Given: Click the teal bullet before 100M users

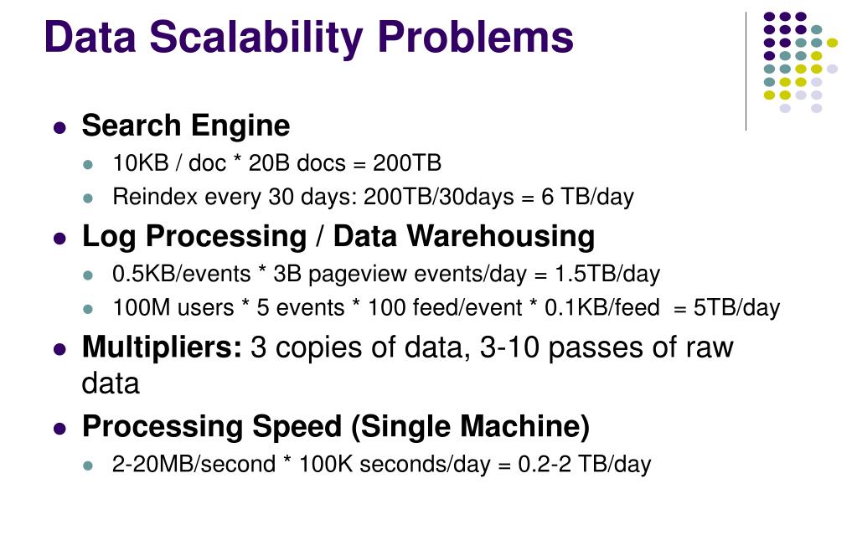Looking at the screenshot, I should (88, 309).
